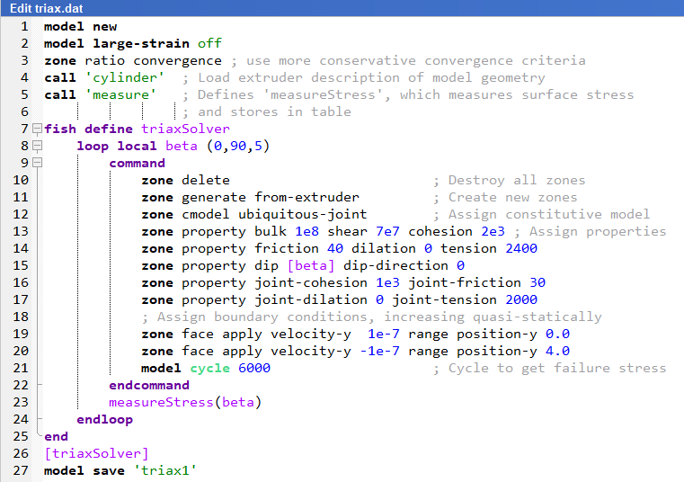Click velocity value '1e-7' on line 19

click(384, 334)
